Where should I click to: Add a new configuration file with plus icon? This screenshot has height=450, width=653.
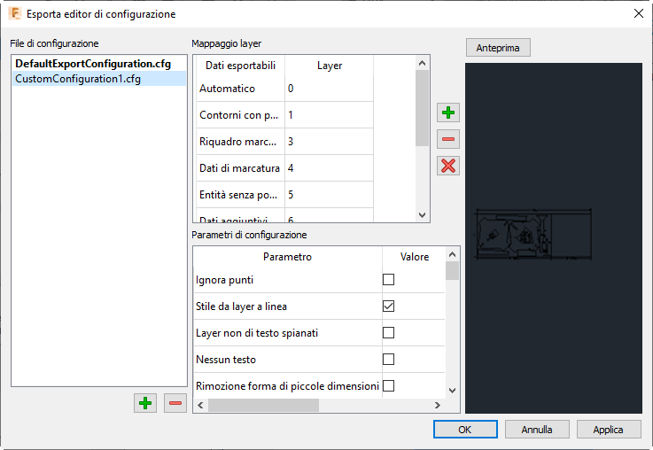(x=145, y=403)
